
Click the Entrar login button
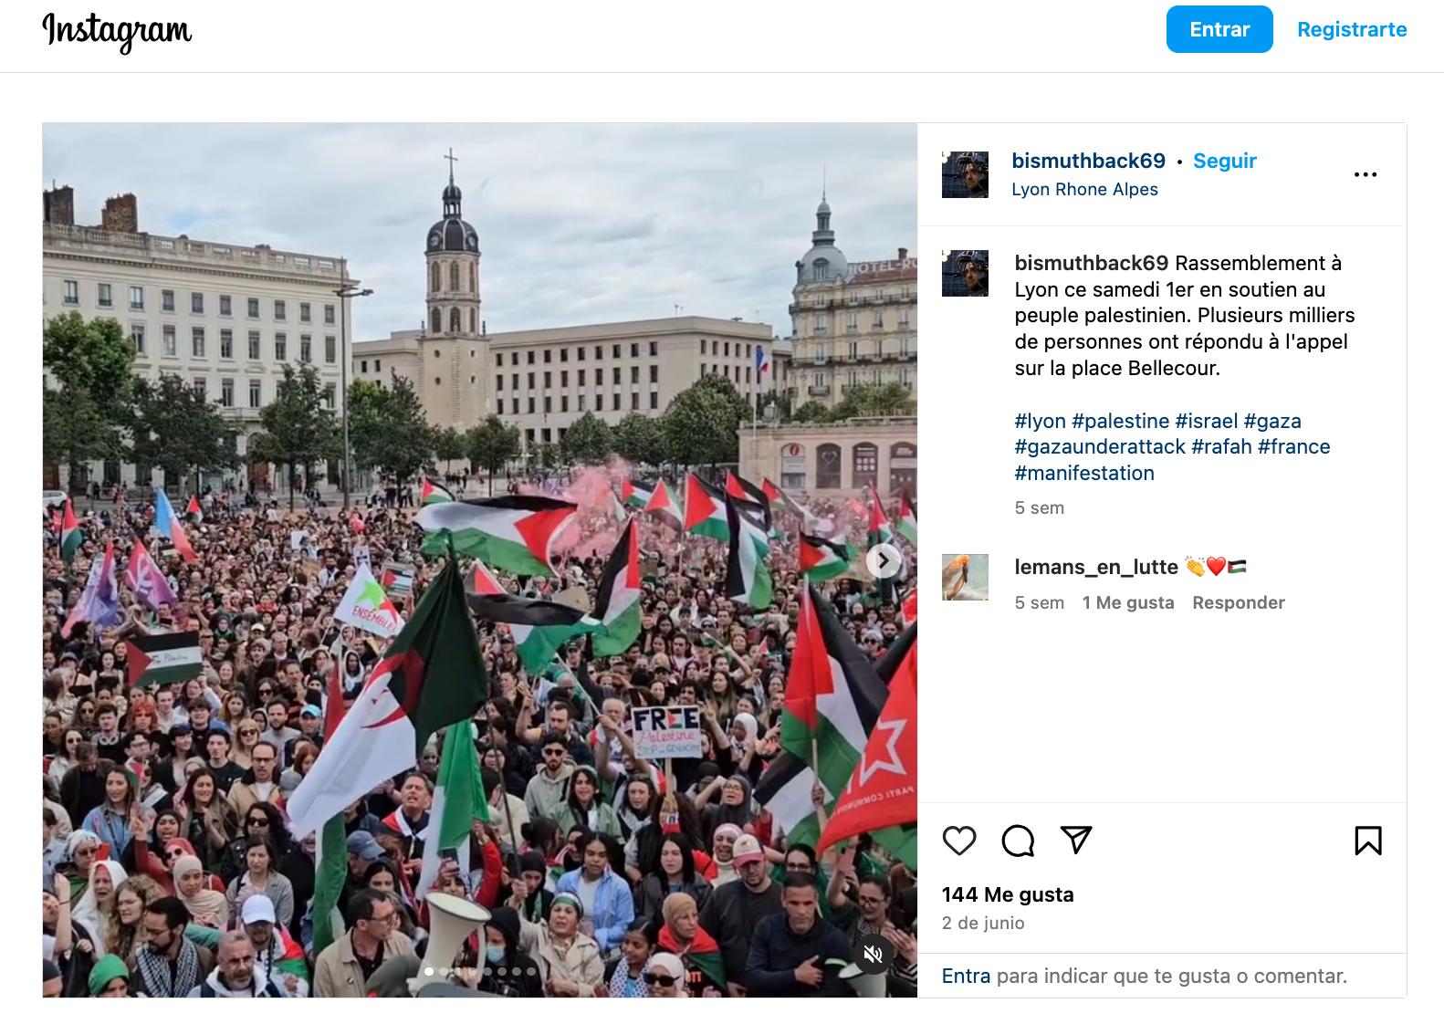coord(1219,29)
